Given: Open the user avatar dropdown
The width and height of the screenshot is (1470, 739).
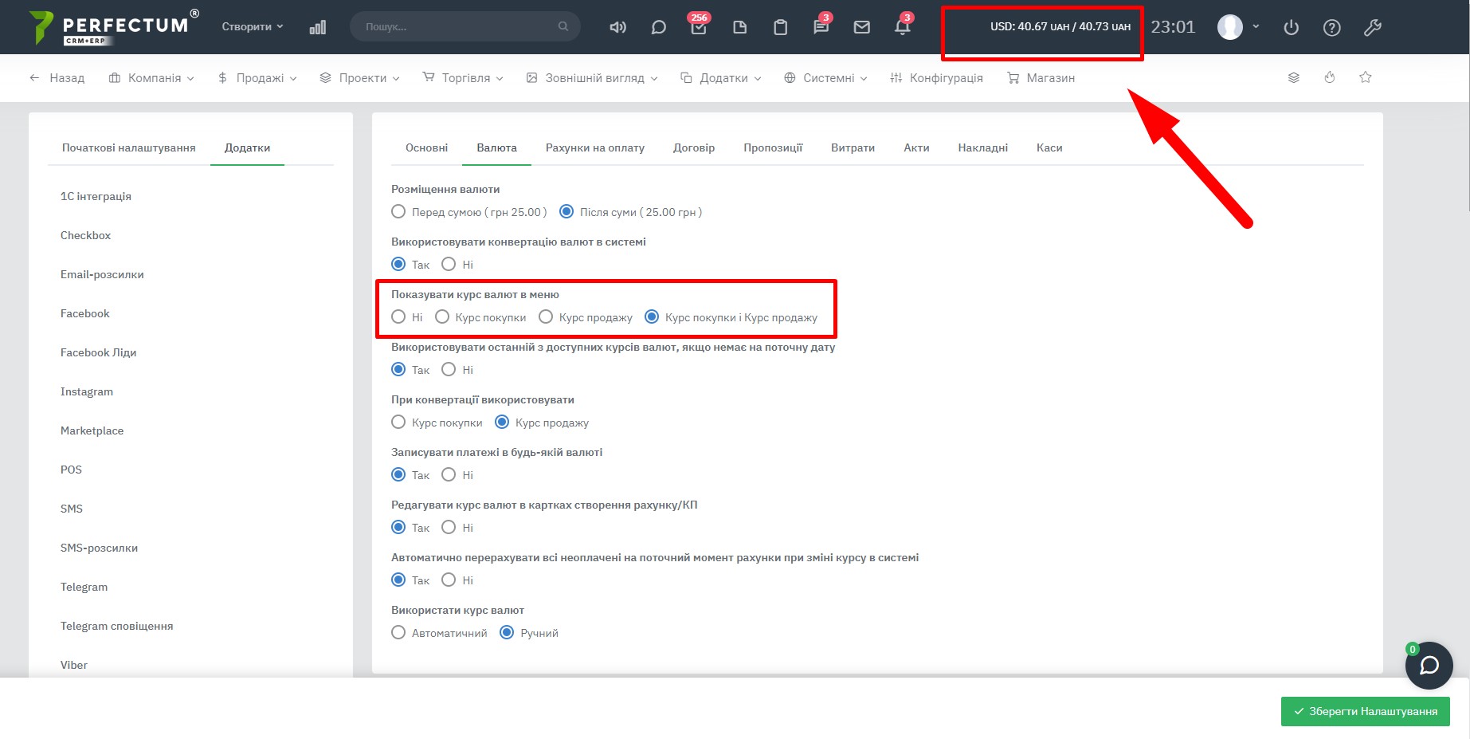Looking at the screenshot, I should pos(1237,27).
